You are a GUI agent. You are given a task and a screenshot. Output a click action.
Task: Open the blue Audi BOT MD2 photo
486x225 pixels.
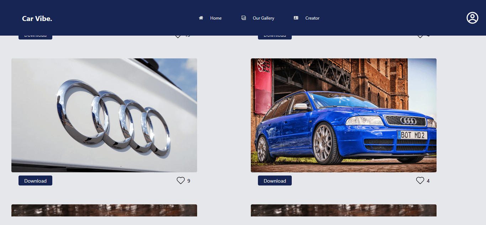click(344, 115)
